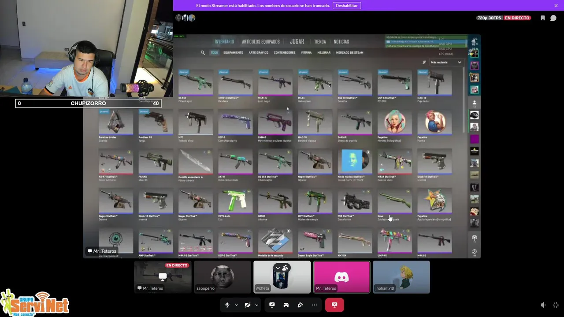Adjust stream volume speaker icon
This screenshot has height=317, width=564.
pos(543,305)
